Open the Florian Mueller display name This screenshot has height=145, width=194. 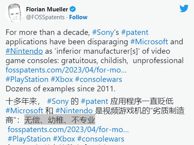click(47, 9)
